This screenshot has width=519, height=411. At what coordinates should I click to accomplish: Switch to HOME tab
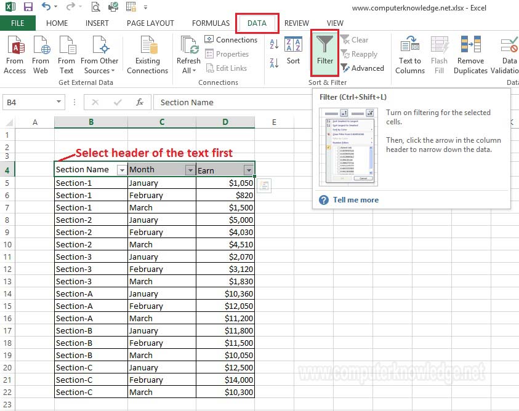point(57,23)
